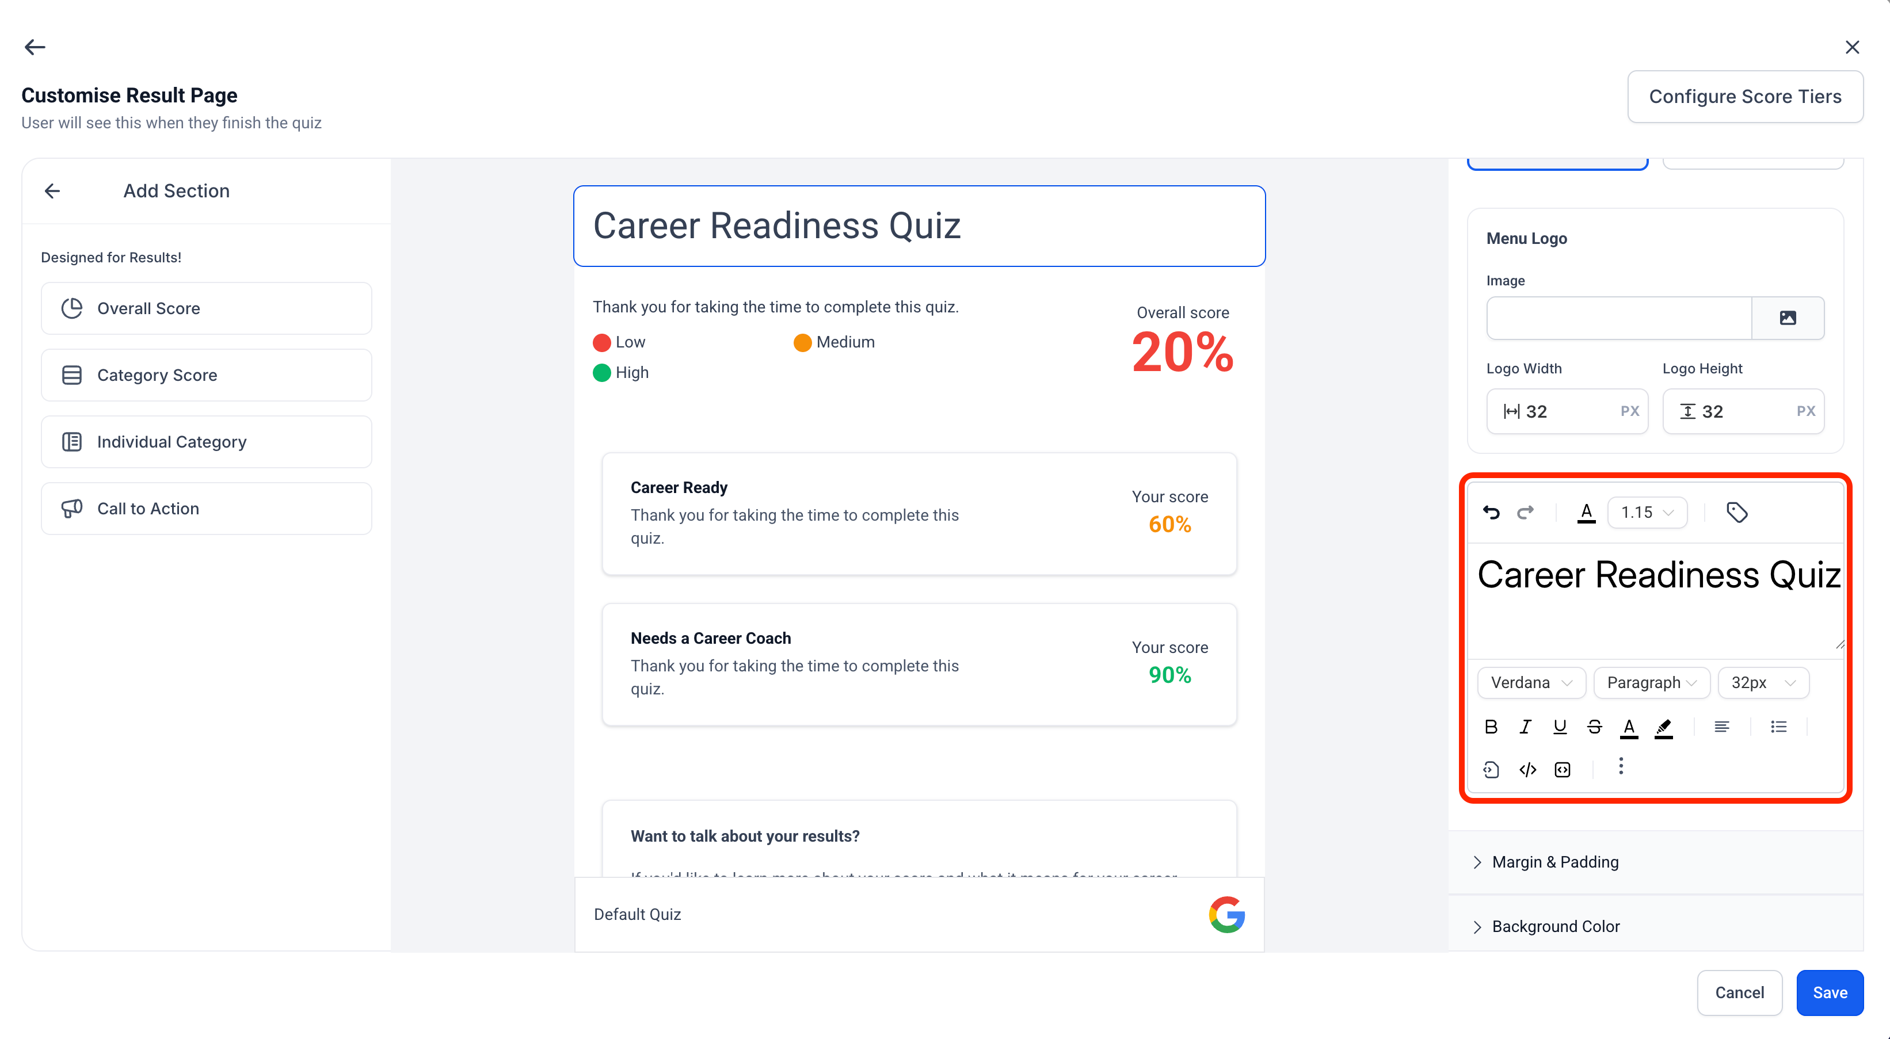Expand the Margin & Padding section
Viewport: 1890px width, 1039px height.
point(1556,862)
